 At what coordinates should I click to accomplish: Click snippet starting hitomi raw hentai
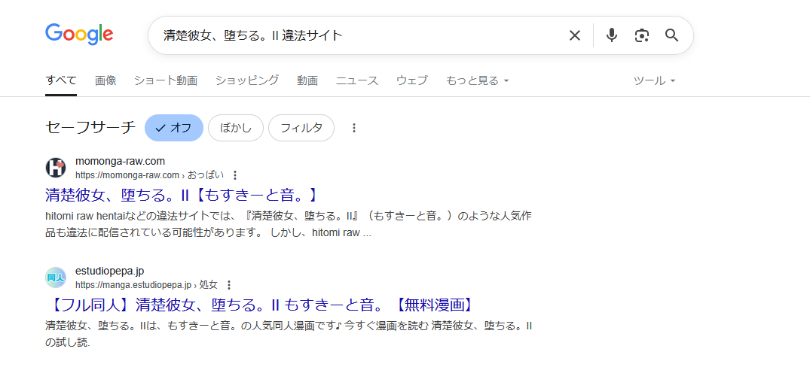[289, 225]
